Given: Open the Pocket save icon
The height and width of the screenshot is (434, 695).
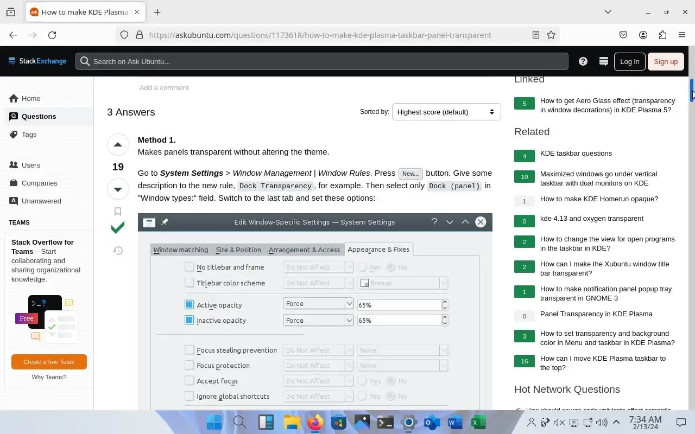Looking at the screenshot, I should click(x=623, y=35).
